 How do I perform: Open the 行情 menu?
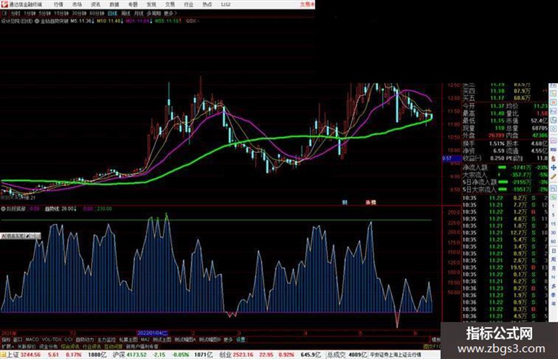click(58, 5)
